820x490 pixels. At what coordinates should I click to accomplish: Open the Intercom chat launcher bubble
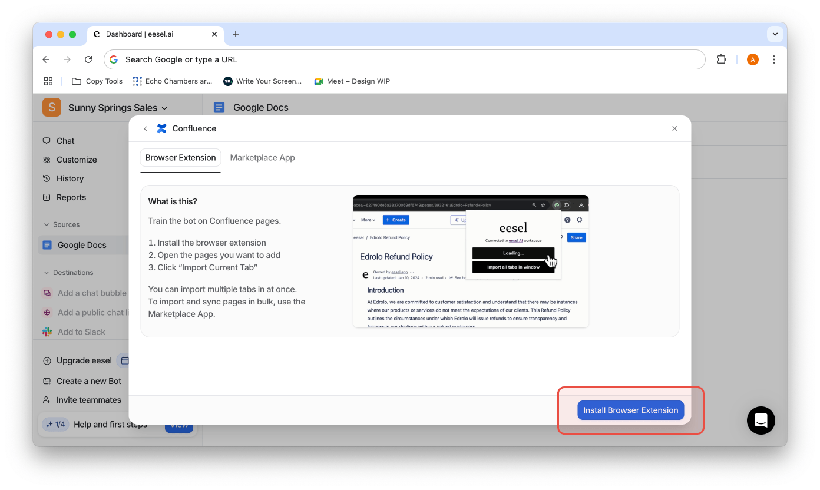[761, 421]
